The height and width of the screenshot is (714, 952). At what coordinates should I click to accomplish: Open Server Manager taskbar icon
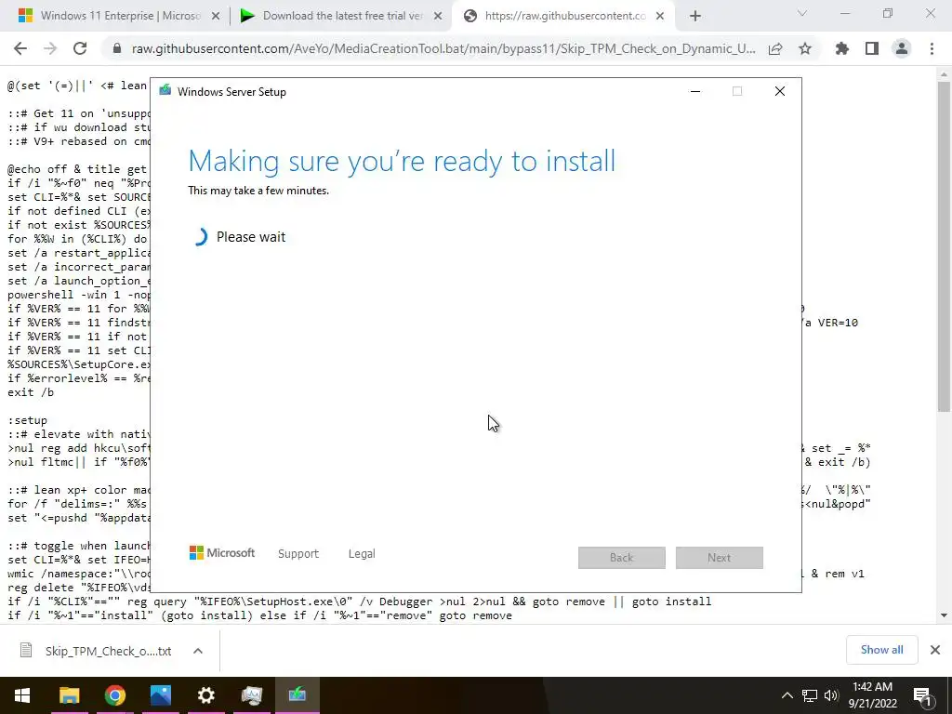[251, 695]
